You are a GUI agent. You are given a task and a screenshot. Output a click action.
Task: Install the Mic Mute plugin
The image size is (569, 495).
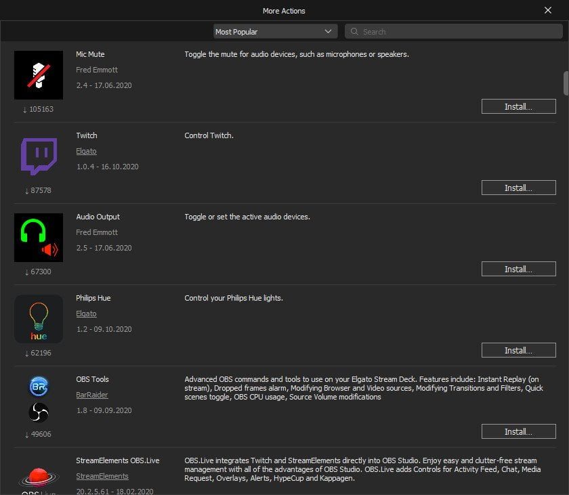519,106
